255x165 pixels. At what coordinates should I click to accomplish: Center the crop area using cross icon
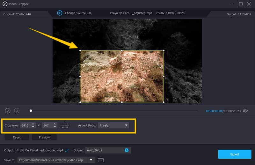point(65,125)
